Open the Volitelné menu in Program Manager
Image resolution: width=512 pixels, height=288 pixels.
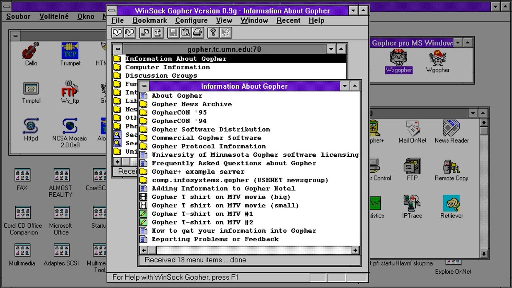[54, 16]
